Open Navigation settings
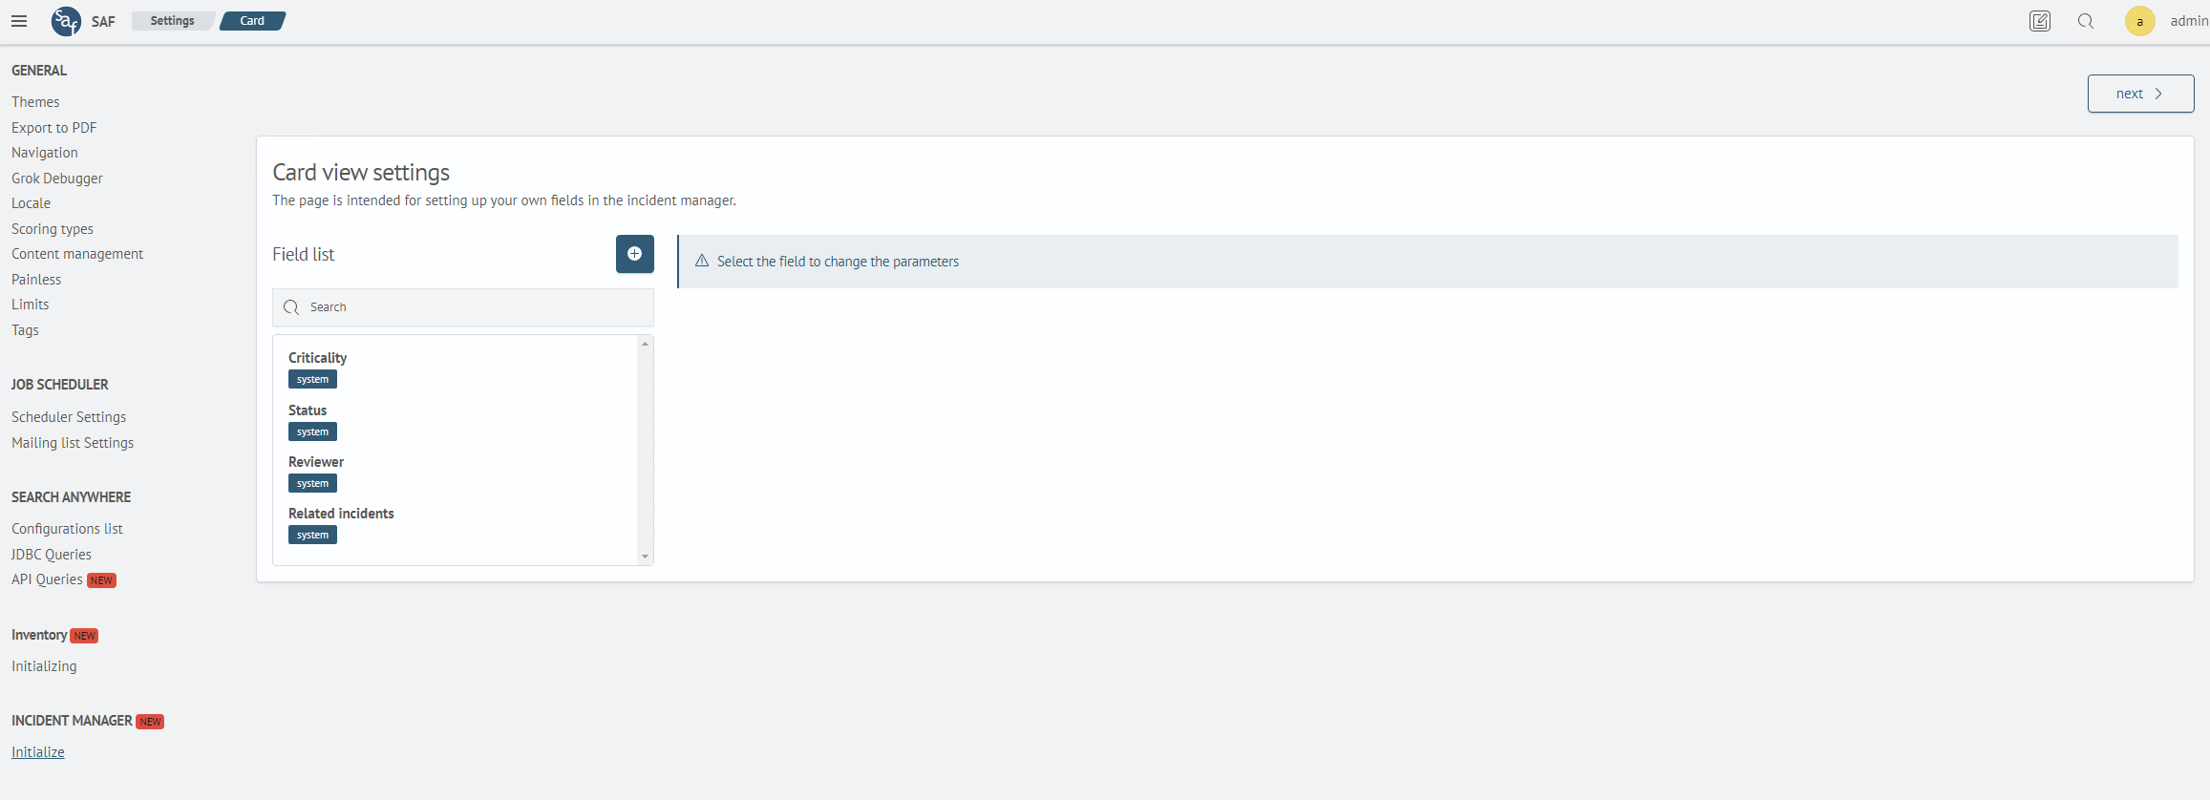Image resolution: width=2210 pixels, height=800 pixels. (x=45, y=153)
